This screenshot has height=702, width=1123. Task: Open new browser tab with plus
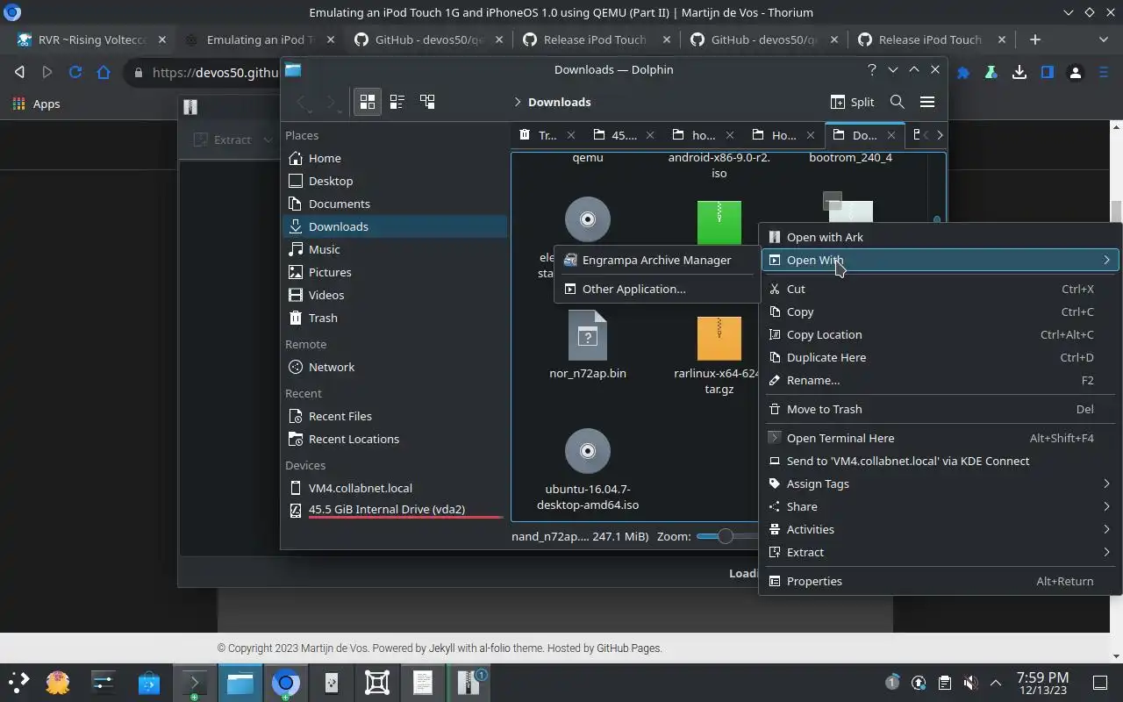pyautogui.click(x=1035, y=39)
